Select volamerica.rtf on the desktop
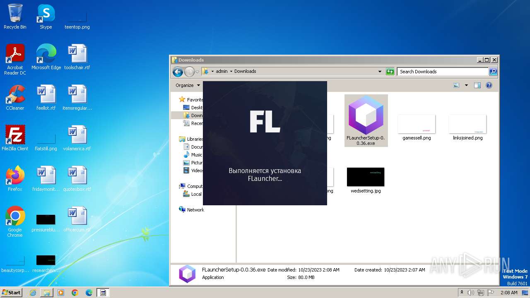The height and width of the screenshot is (298, 530). click(77, 138)
